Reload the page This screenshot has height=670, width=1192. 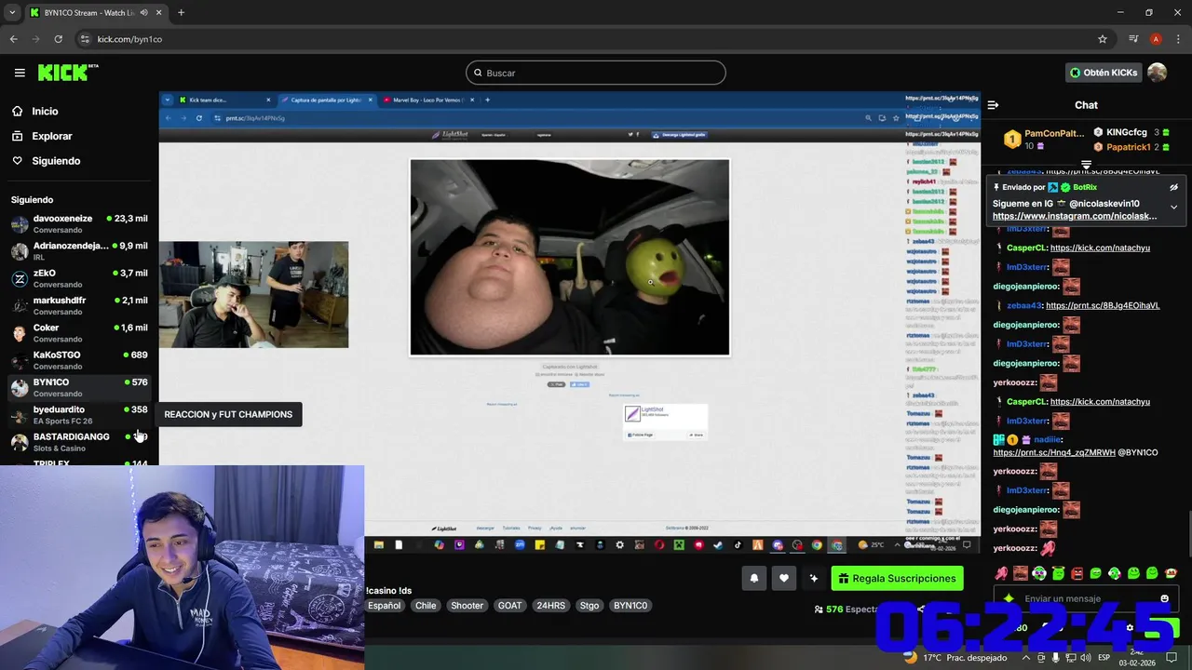(x=58, y=39)
